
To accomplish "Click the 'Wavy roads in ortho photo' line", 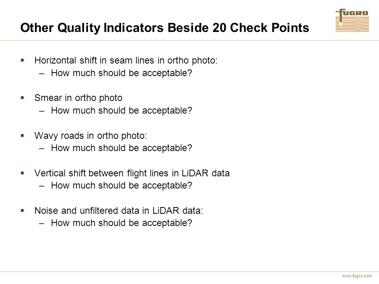I will [x=91, y=136].
